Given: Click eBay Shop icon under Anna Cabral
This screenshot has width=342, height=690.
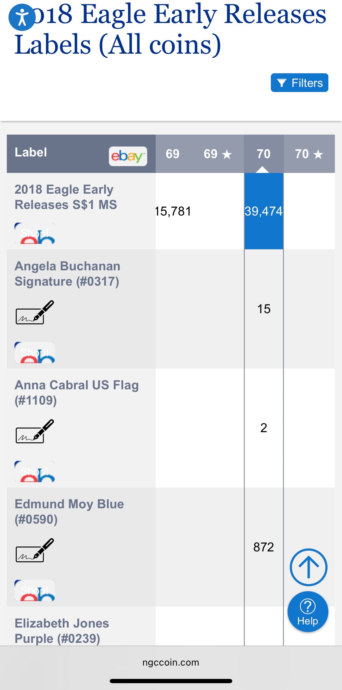Looking at the screenshot, I should (35, 472).
